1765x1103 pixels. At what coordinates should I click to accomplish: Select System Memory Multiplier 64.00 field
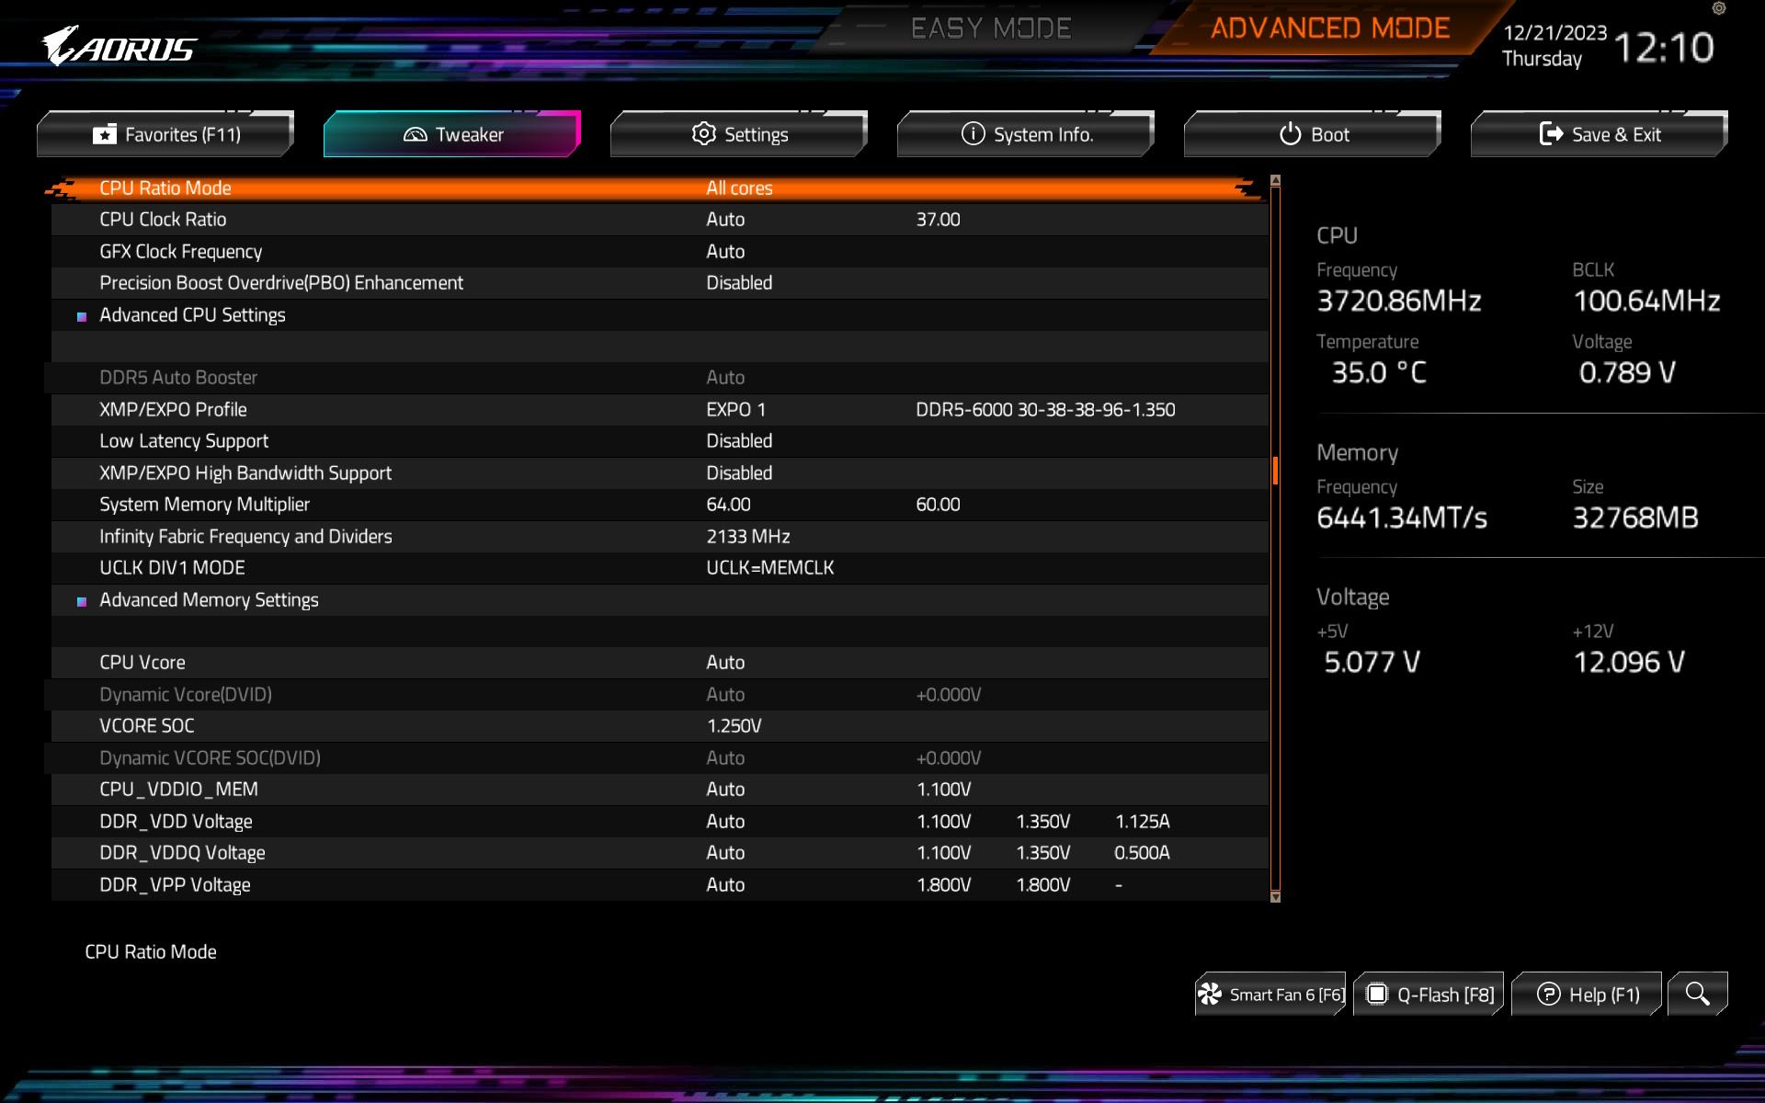click(728, 505)
